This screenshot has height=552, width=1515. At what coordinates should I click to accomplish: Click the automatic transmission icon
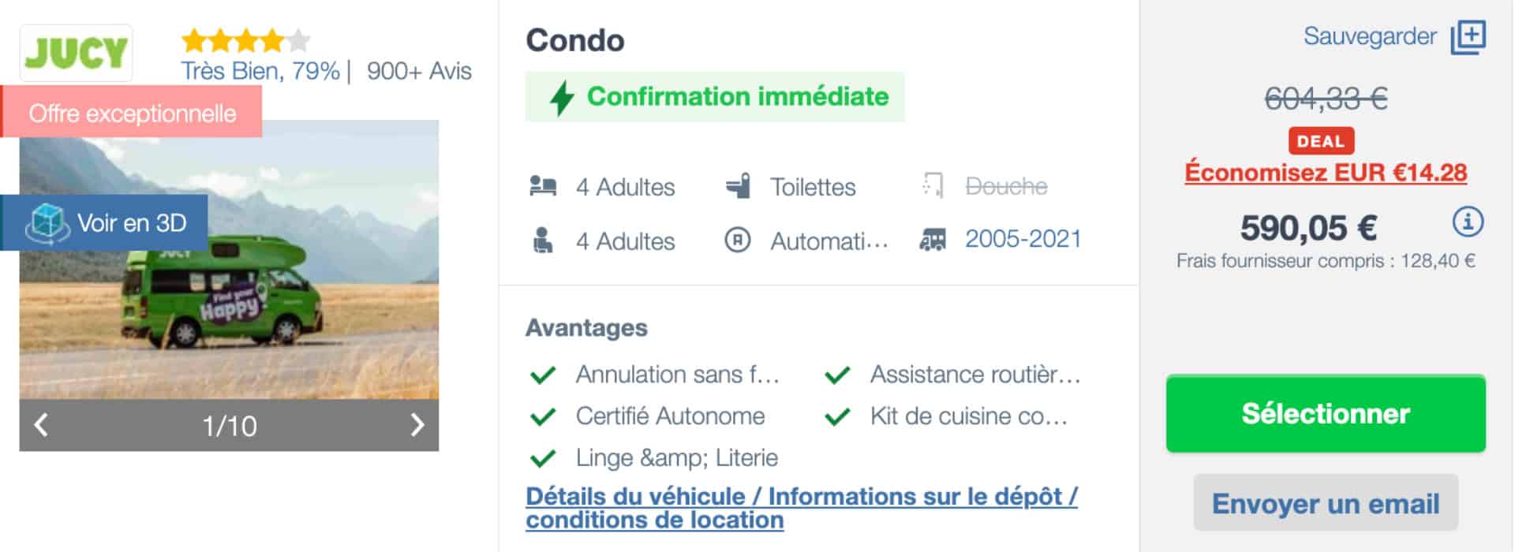pos(738,241)
